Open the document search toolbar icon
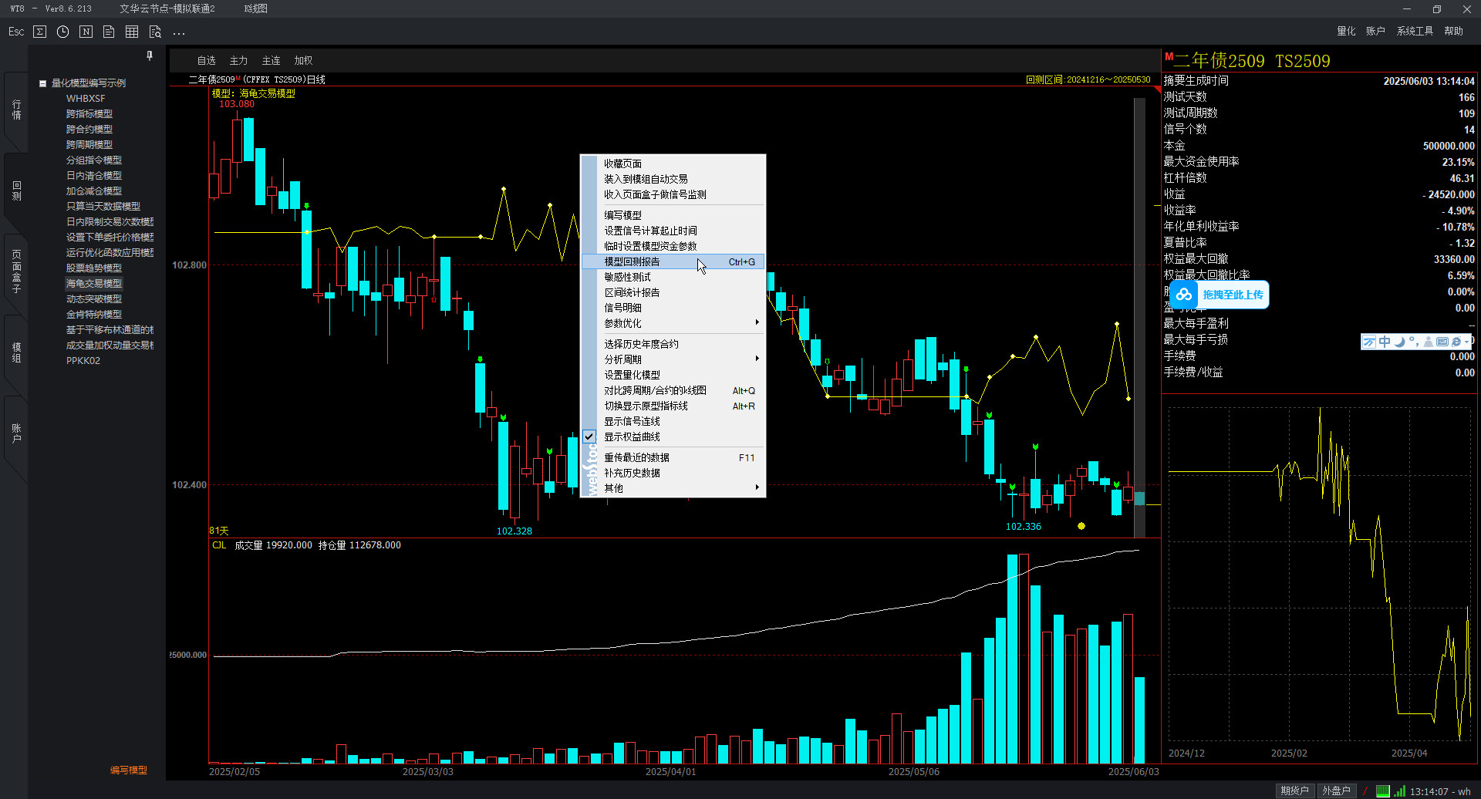1481x799 pixels. (x=155, y=32)
